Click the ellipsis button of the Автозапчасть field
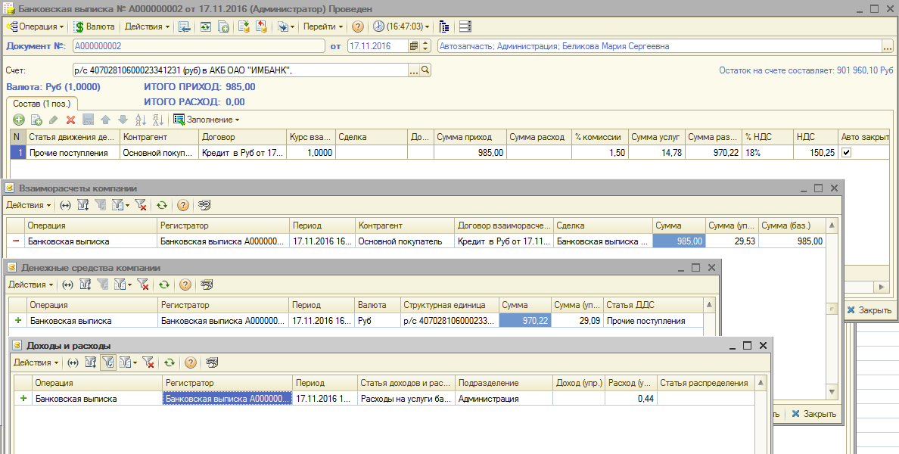 [888, 46]
